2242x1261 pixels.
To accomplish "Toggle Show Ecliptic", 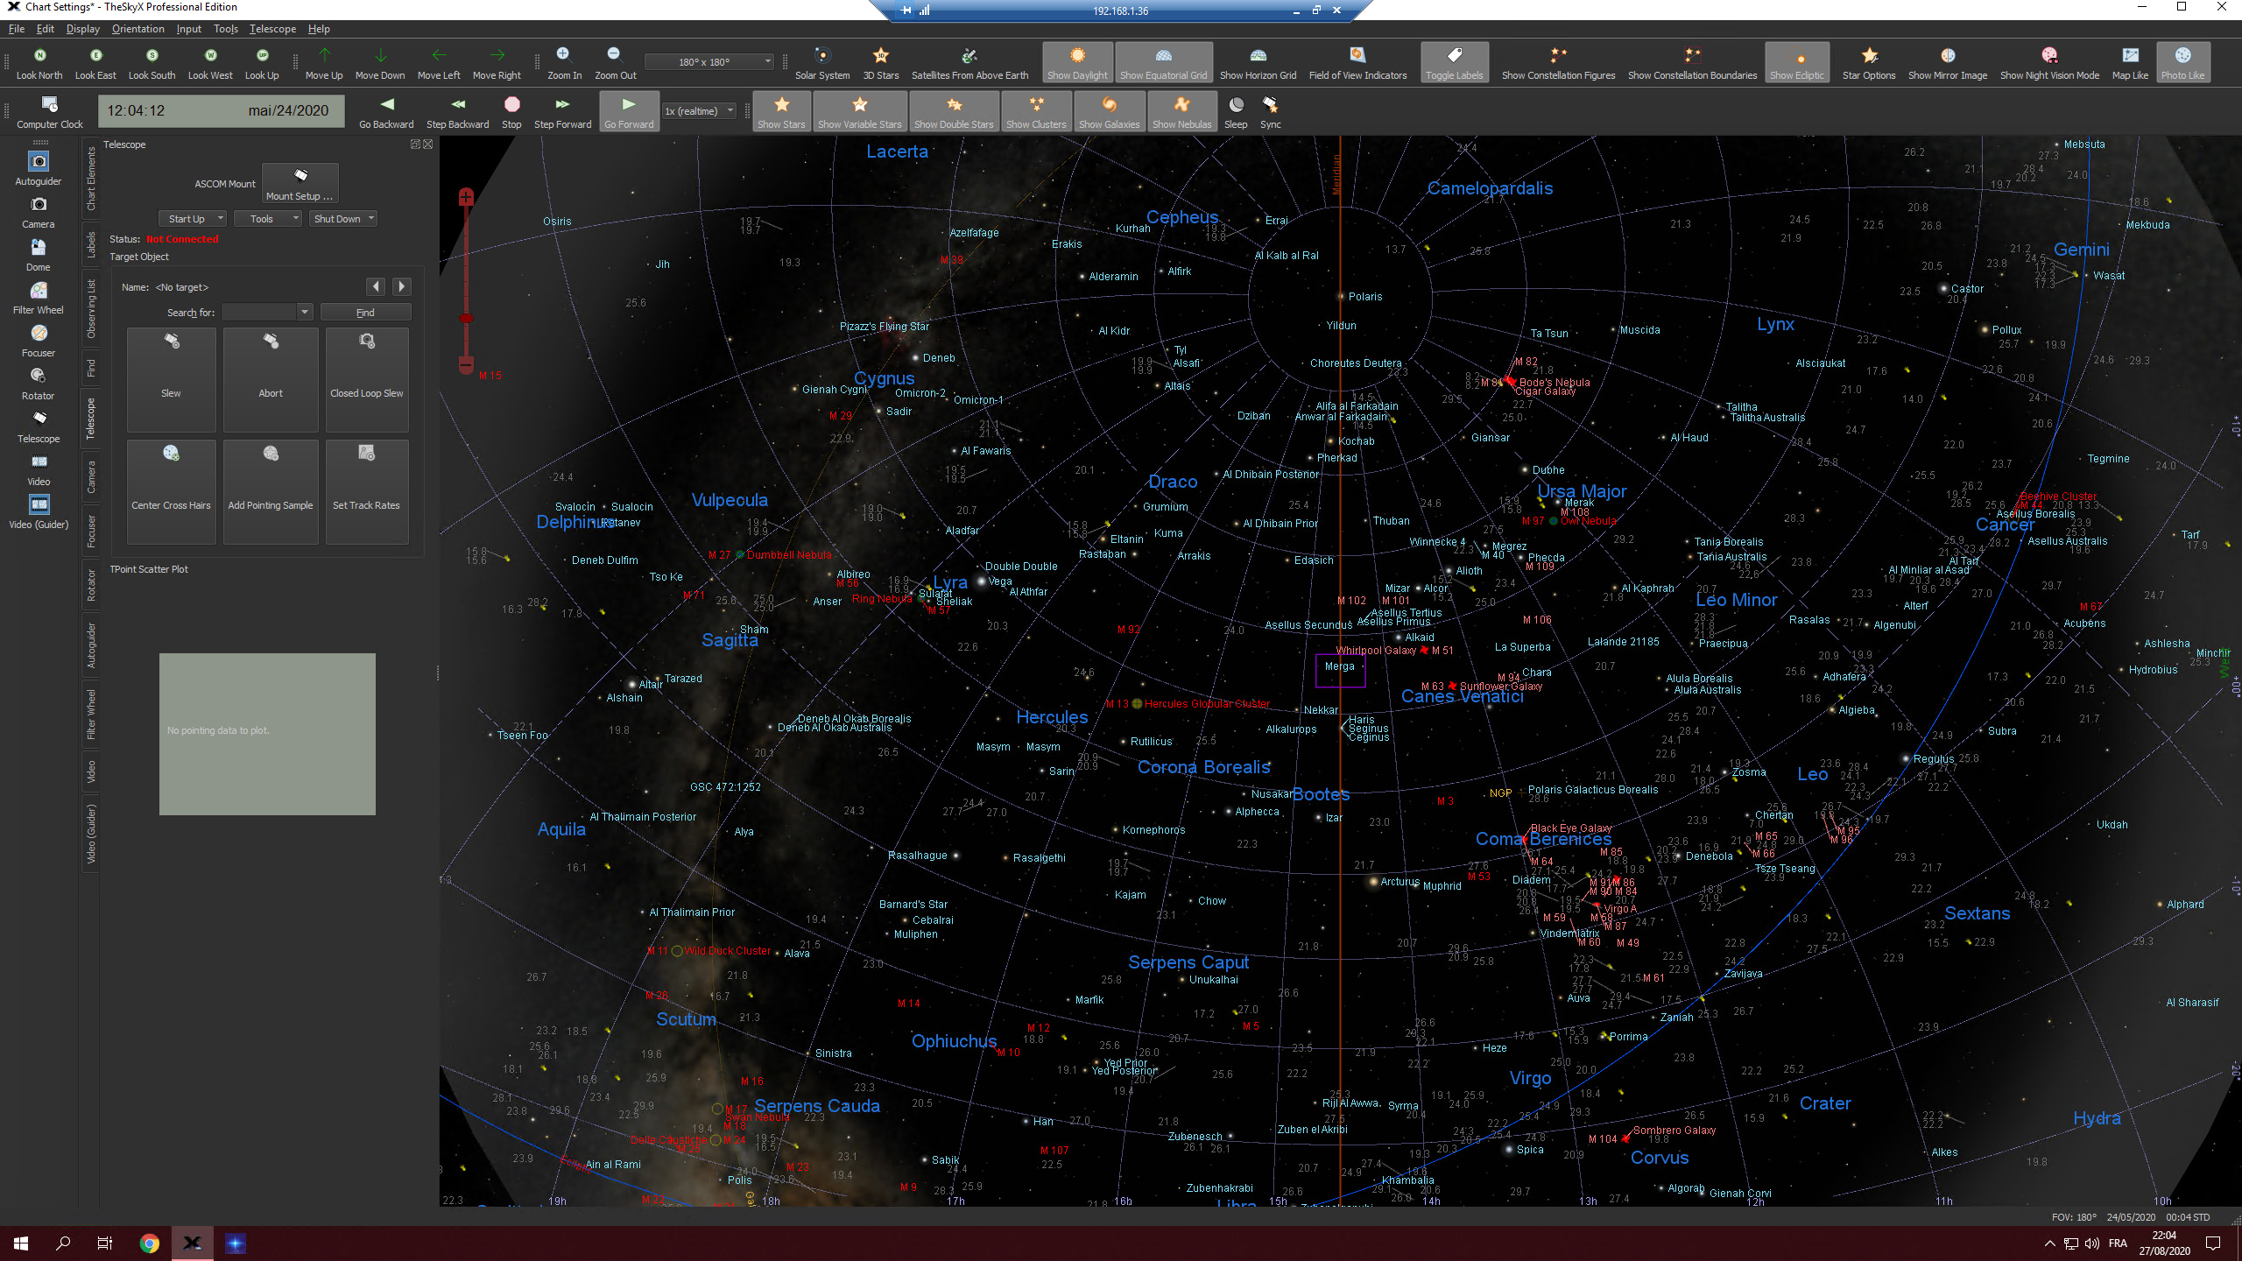I will click(x=1796, y=63).
